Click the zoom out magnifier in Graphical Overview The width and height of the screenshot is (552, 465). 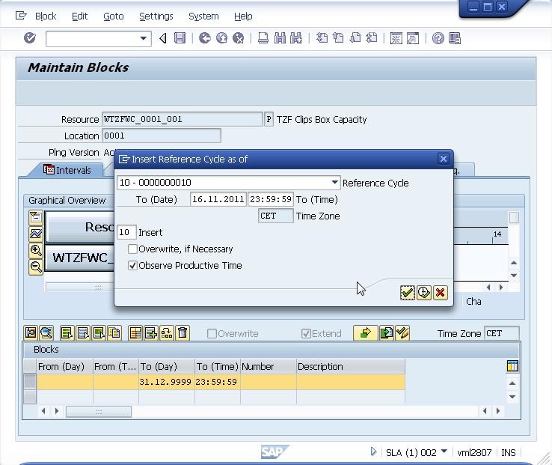[x=36, y=267]
